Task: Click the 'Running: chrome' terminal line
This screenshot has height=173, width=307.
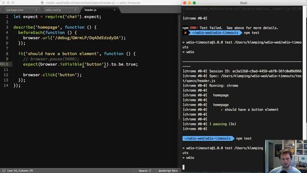Action: [x=210, y=86]
